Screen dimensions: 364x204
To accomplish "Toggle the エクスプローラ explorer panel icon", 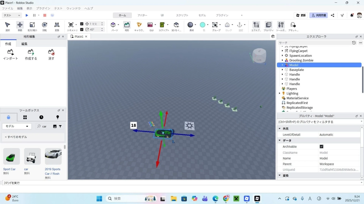I will (x=256, y=25).
